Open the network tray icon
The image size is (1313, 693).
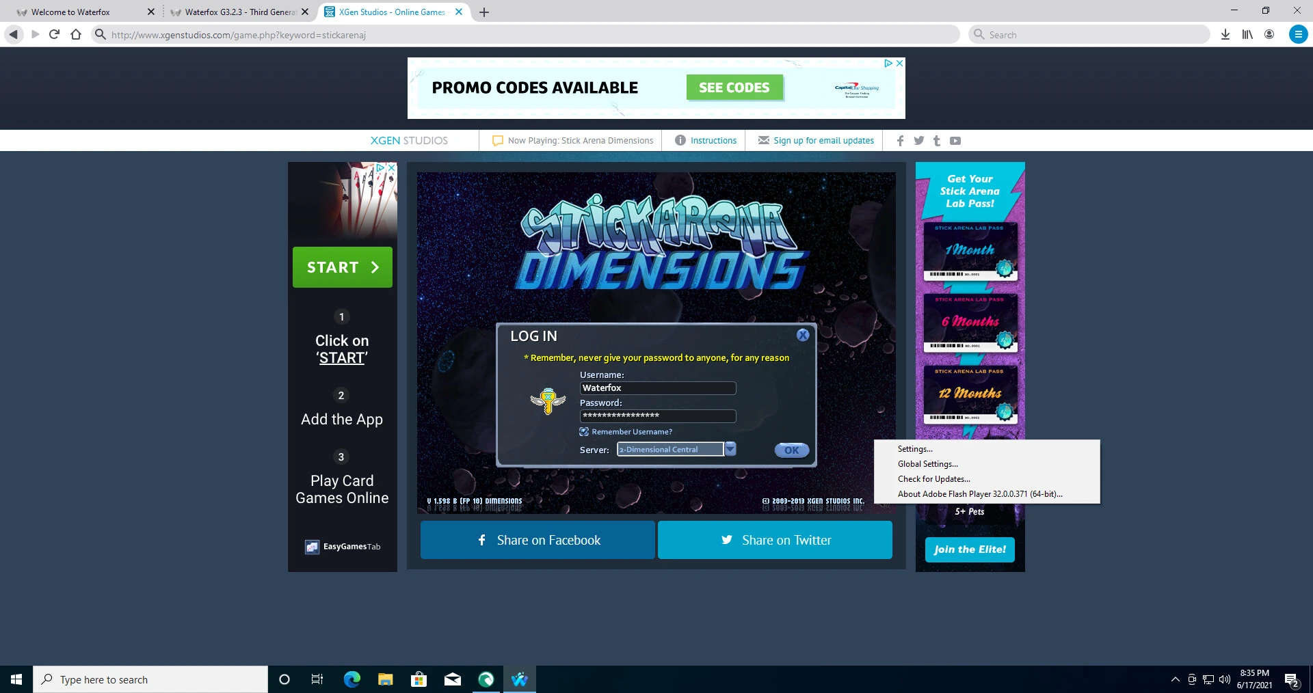pos(1208,679)
